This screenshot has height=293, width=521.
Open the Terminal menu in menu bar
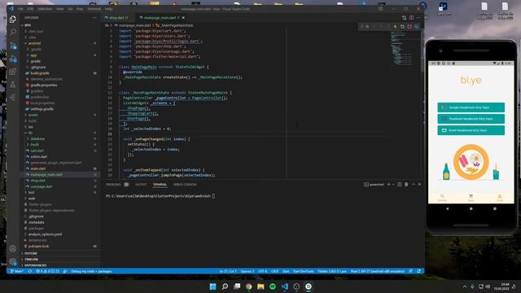click(x=94, y=9)
